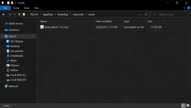Viewport: 191px width, 108px height.
Task: Select mods in address breadcrumb
Action: click(x=91, y=14)
